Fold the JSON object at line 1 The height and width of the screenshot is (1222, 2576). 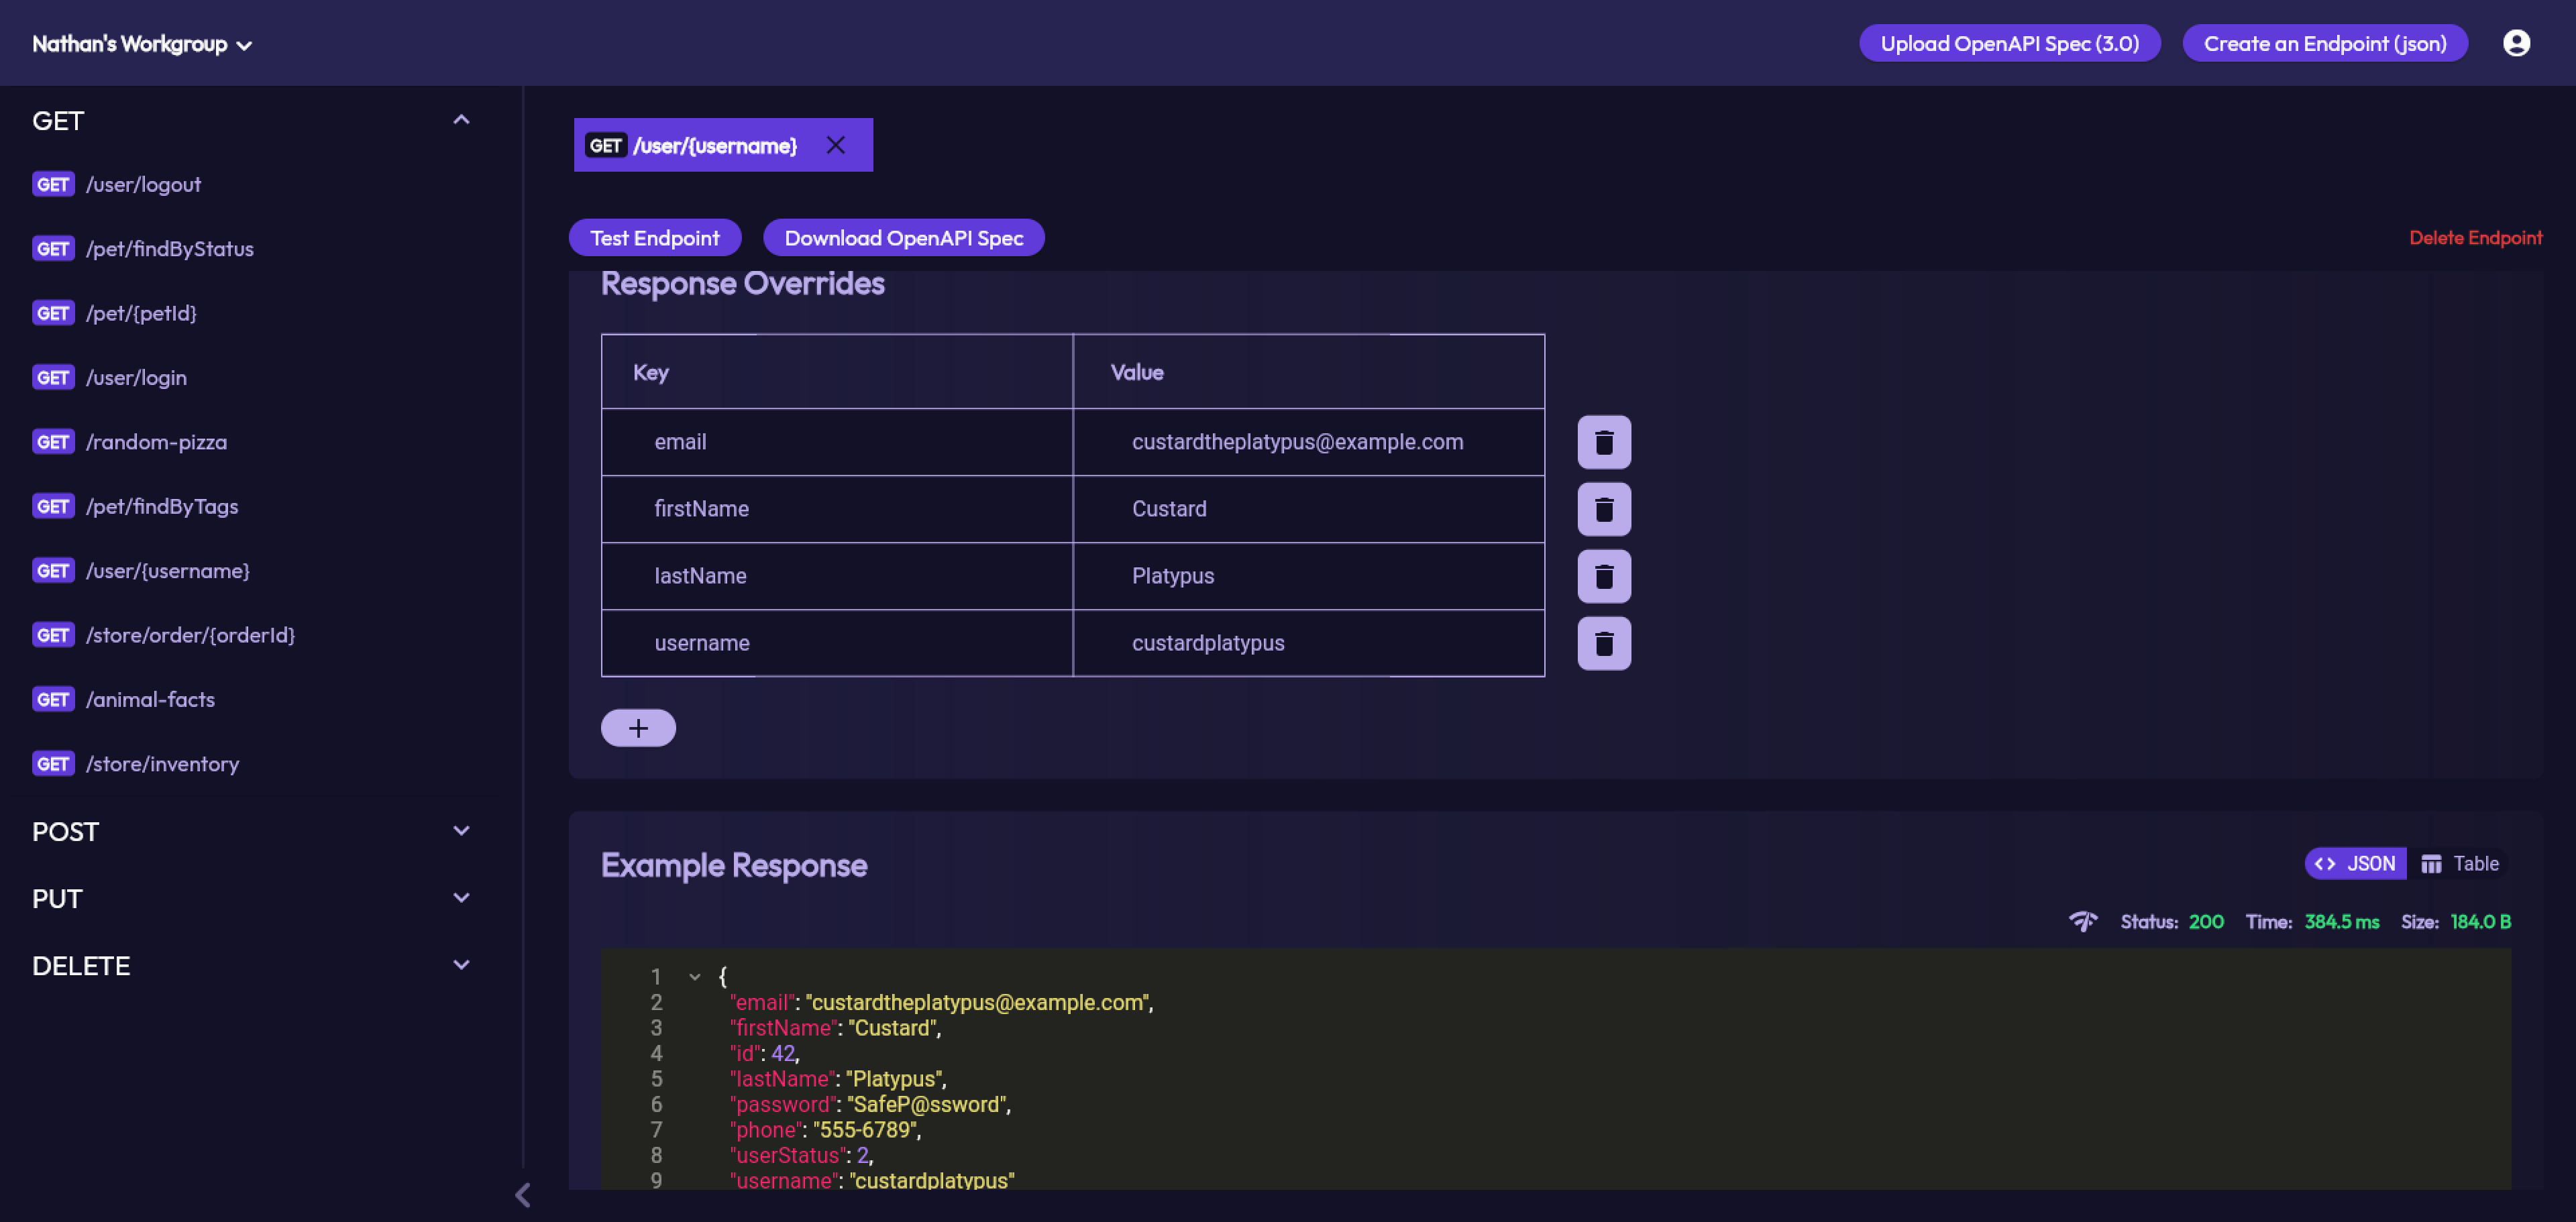[694, 977]
